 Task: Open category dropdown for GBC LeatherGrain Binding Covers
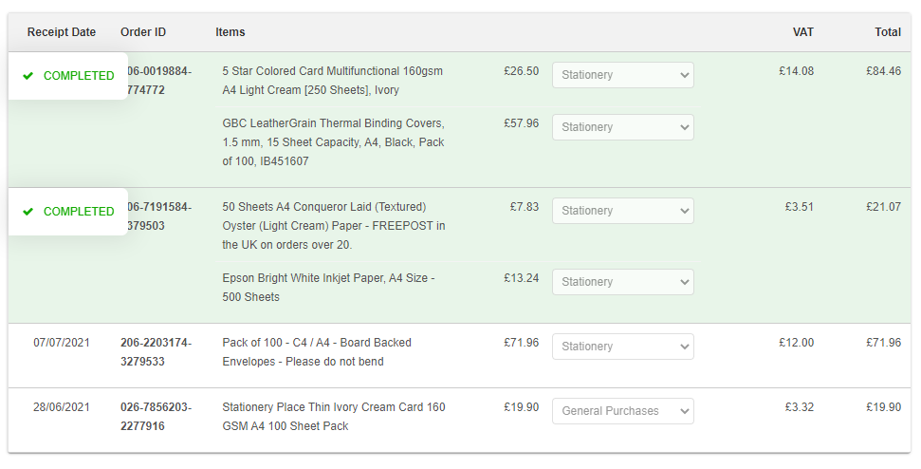pyautogui.click(x=622, y=127)
